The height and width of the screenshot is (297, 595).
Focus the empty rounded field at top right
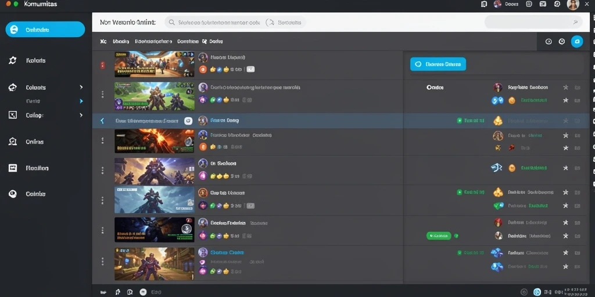pos(533,23)
